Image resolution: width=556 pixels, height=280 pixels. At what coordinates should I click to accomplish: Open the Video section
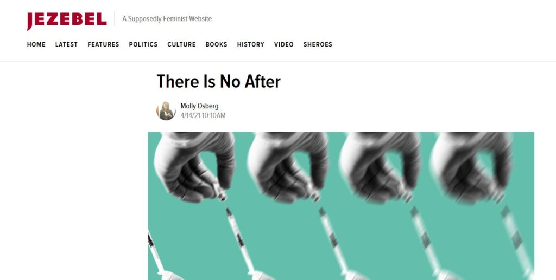pyautogui.click(x=283, y=44)
